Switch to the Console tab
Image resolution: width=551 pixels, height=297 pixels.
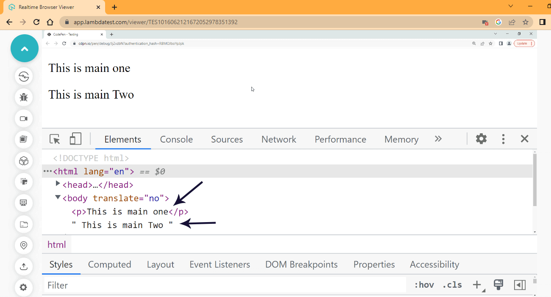pos(176,140)
